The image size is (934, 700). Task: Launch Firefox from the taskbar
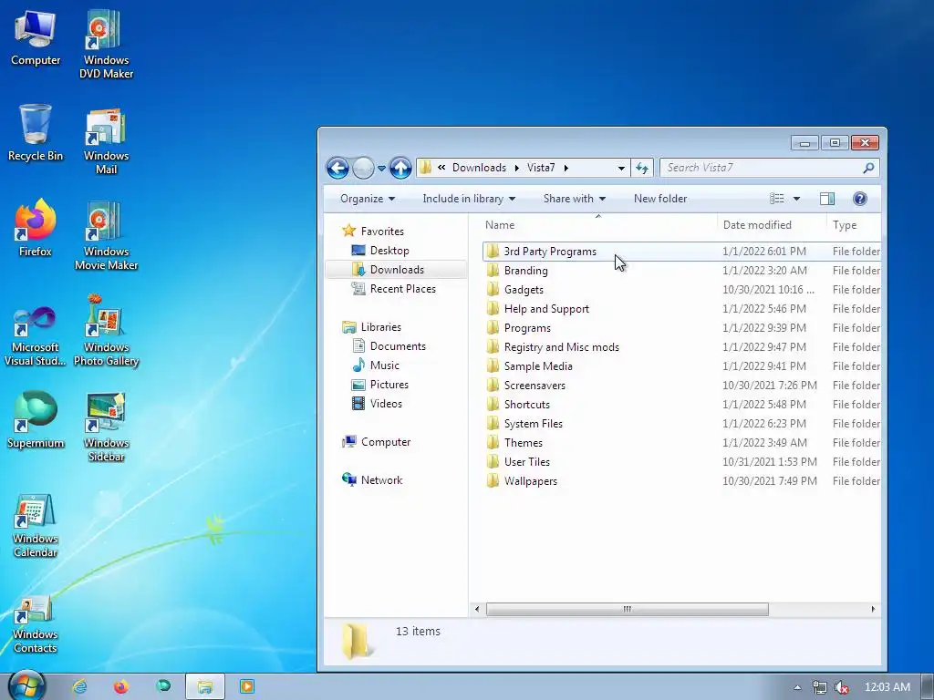(x=121, y=687)
